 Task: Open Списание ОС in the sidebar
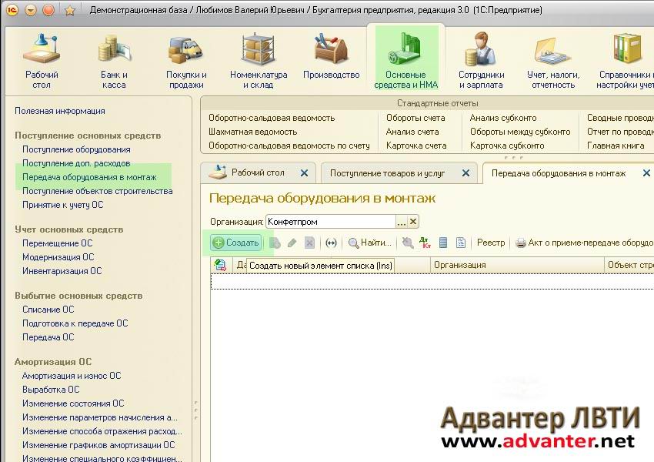pyautogui.click(x=48, y=310)
